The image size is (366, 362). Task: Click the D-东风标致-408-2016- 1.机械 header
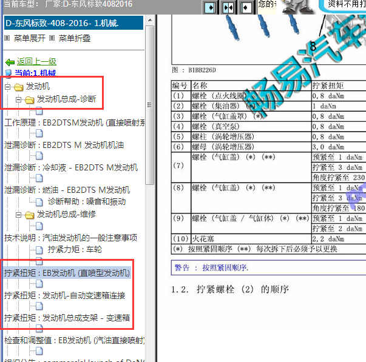tap(73, 23)
